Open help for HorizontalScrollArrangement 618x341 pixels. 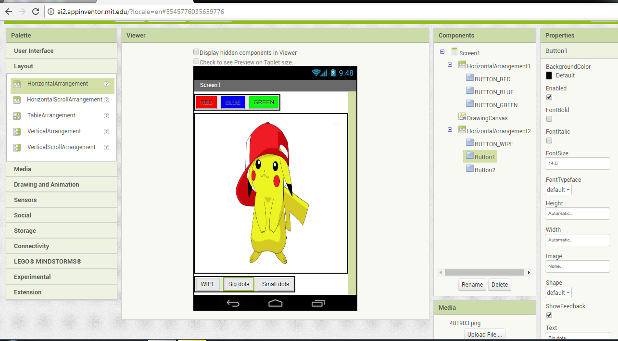point(107,100)
